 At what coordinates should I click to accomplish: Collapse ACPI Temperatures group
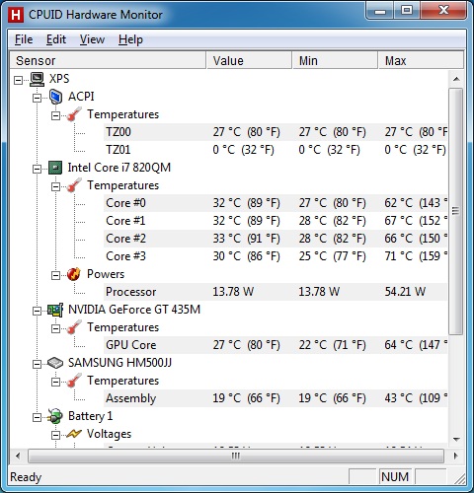coord(56,115)
